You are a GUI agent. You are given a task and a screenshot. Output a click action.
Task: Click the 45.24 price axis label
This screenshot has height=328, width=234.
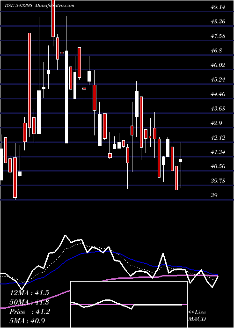[x=218, y=80]
